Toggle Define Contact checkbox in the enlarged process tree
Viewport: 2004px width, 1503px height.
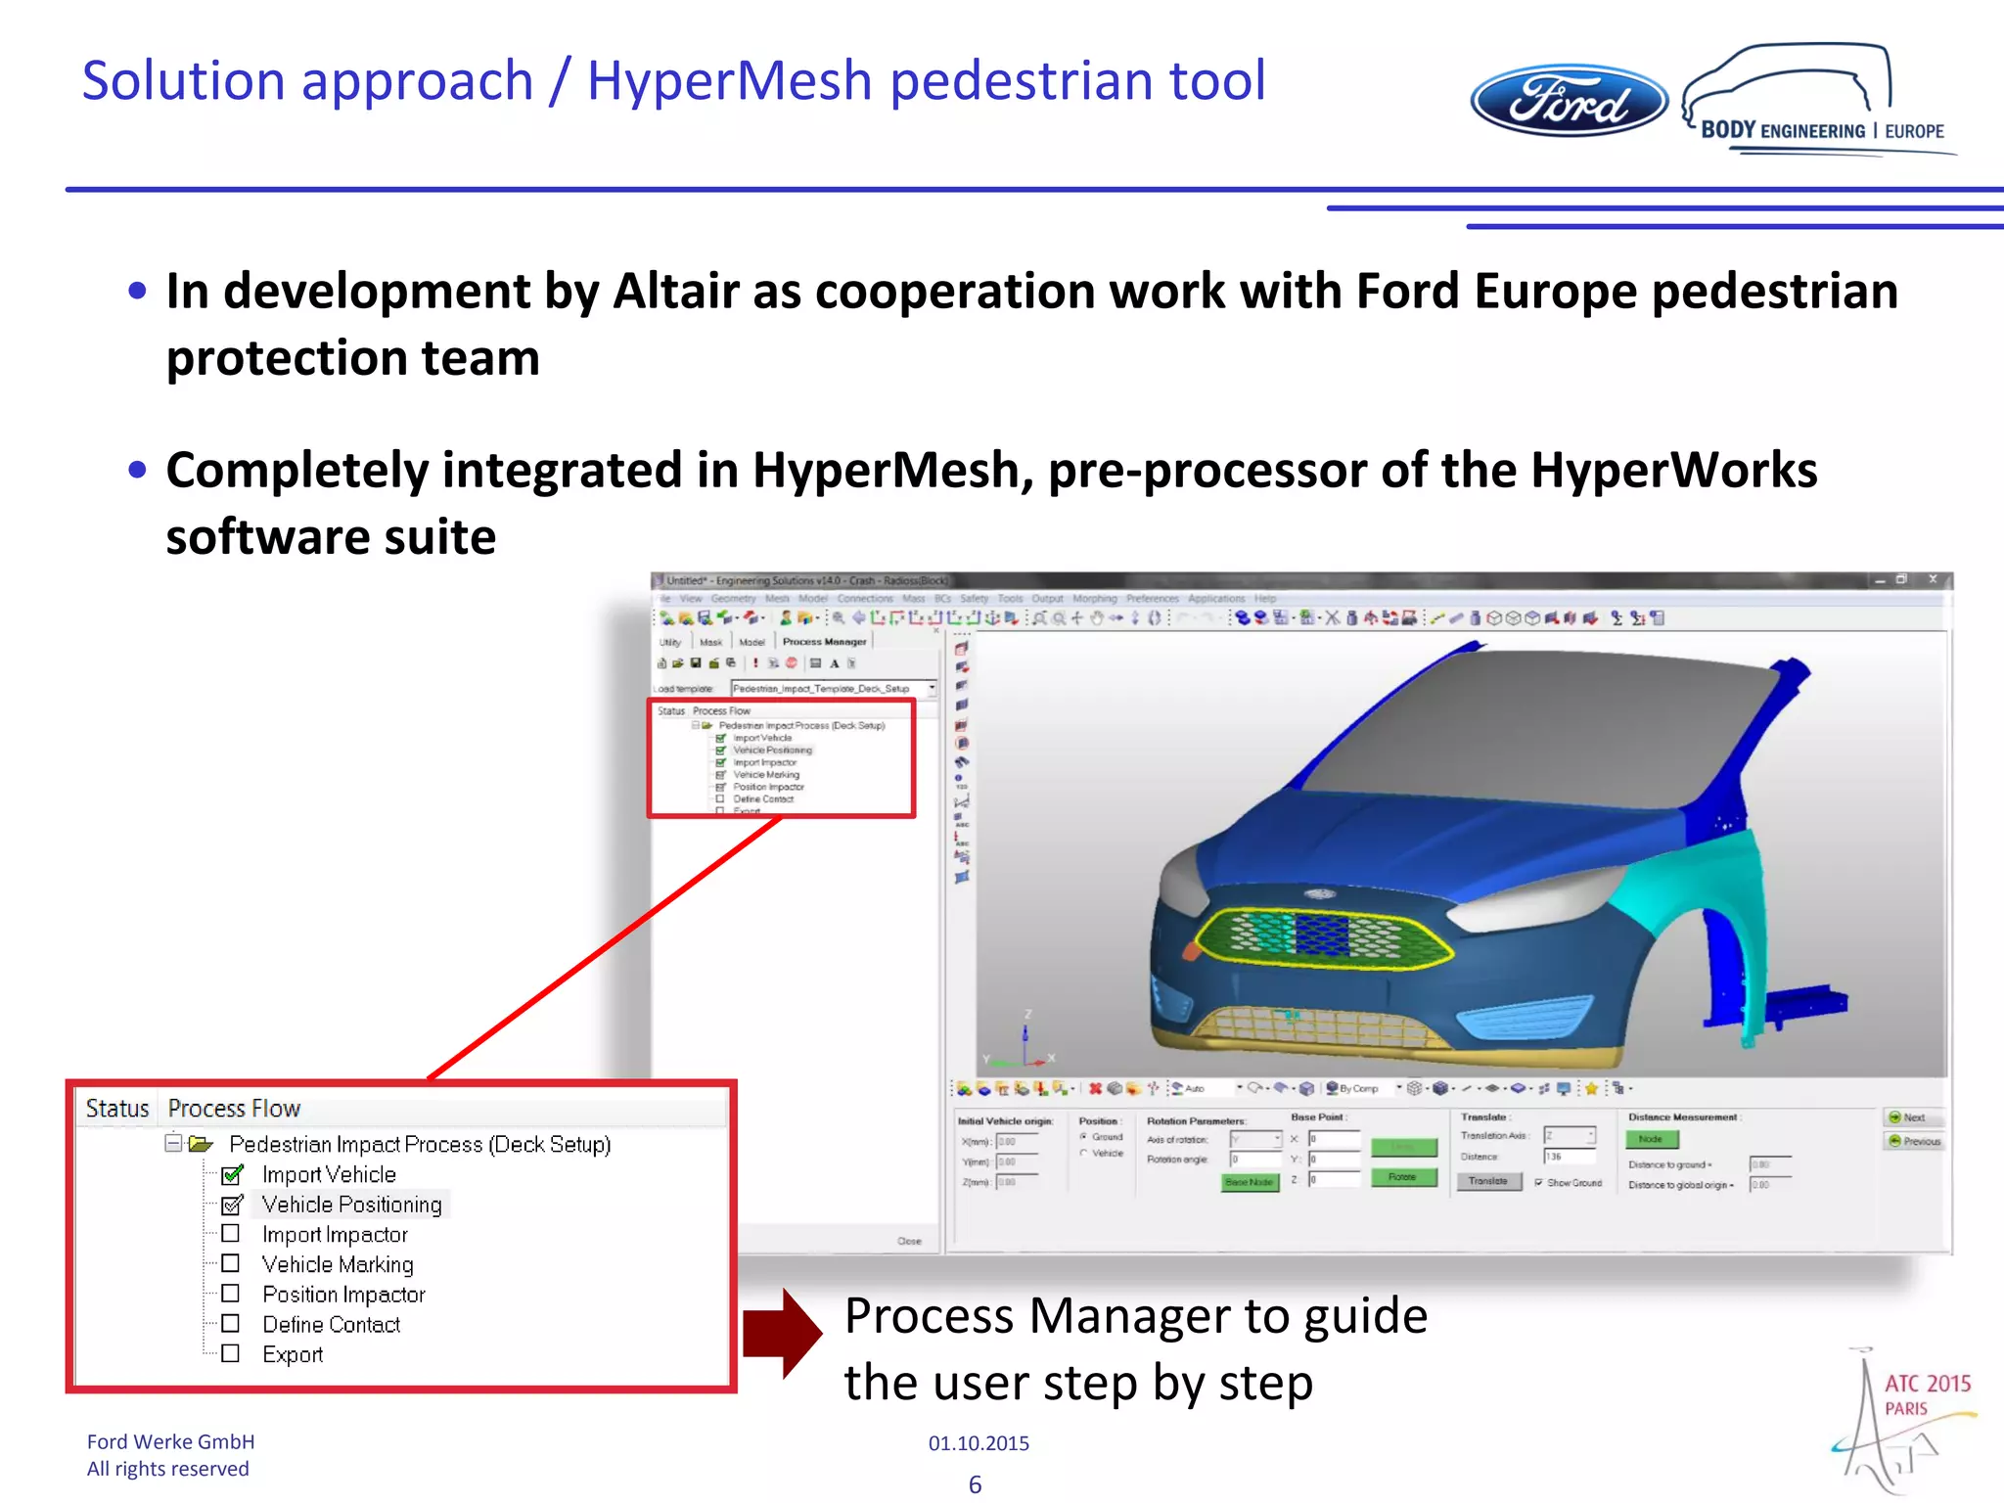[x=230, y=1323]
